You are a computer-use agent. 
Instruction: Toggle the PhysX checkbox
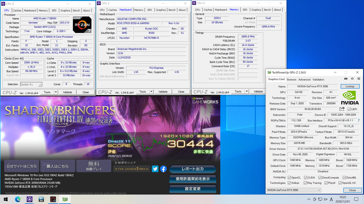[326, 183]
